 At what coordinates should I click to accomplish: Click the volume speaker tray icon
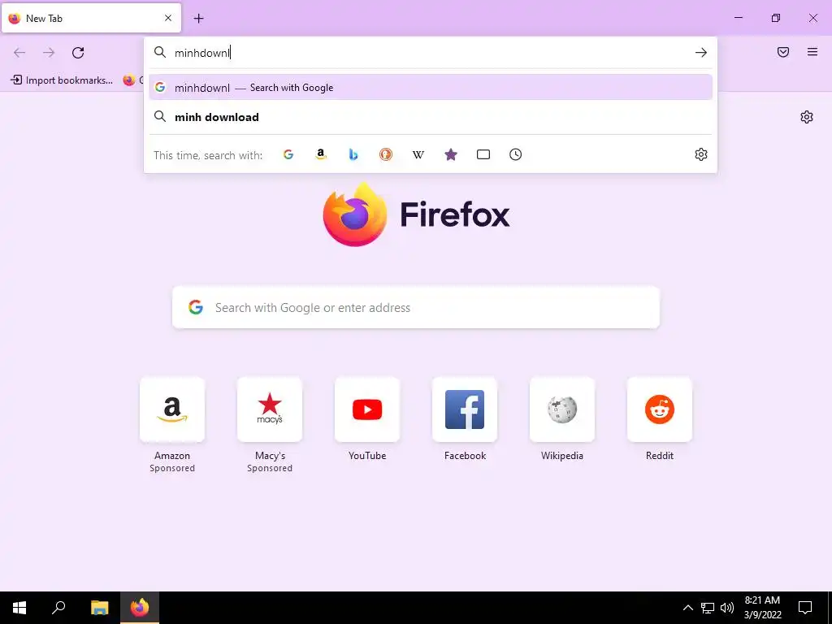(x=727, y=608)
